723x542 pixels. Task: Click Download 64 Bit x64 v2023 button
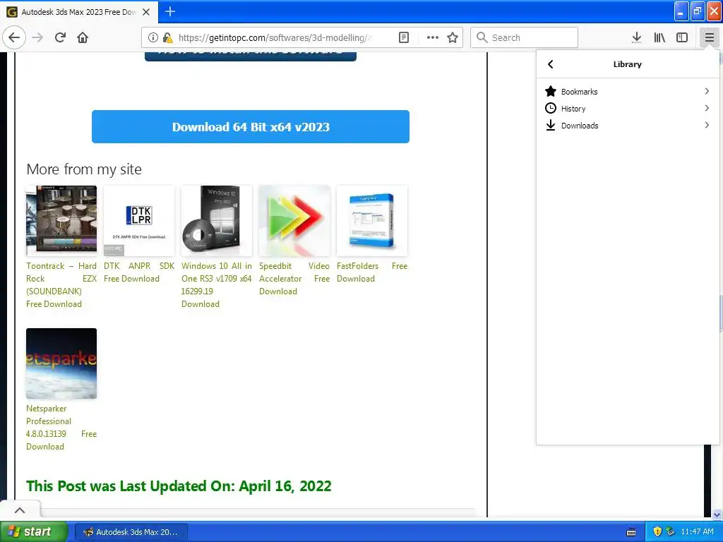pos(251,127)
